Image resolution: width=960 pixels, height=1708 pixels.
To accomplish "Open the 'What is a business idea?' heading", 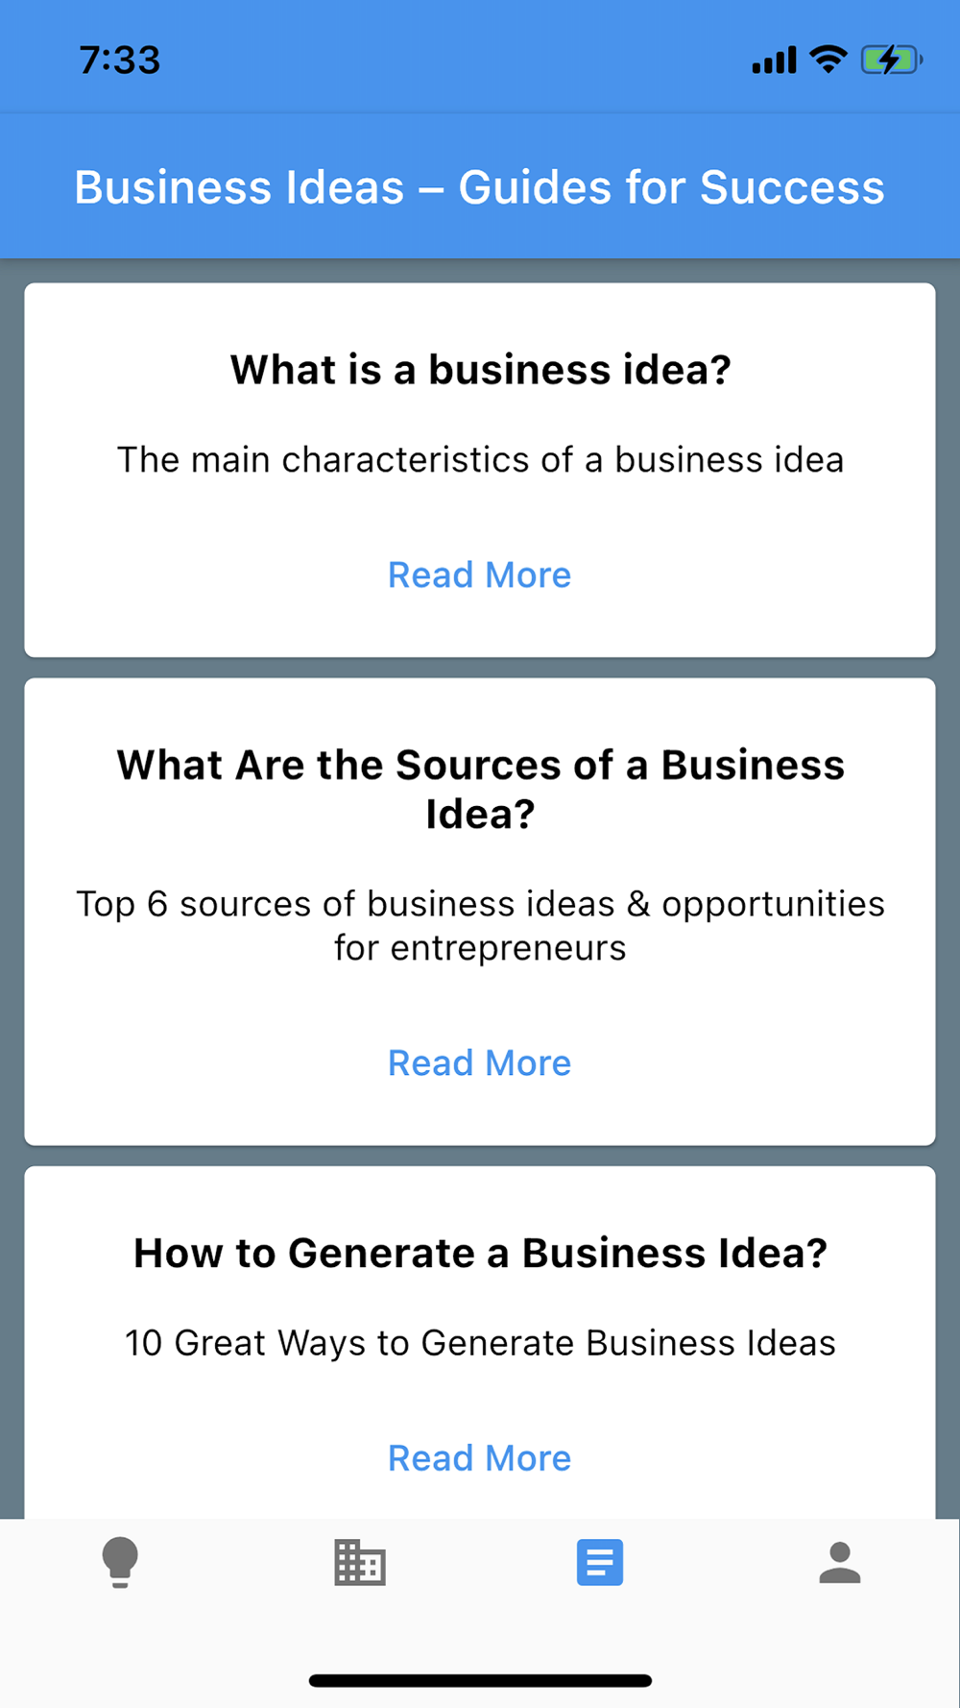I will pos(480,370).
